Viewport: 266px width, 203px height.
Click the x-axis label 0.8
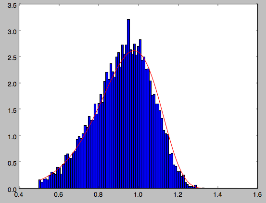point(99,195)
